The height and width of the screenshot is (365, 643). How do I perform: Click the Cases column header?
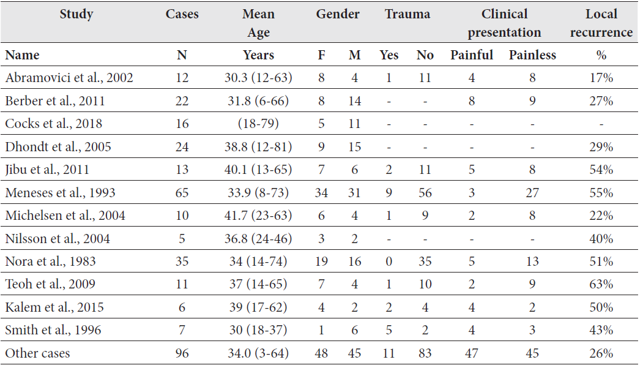click(x=182, y=14)
